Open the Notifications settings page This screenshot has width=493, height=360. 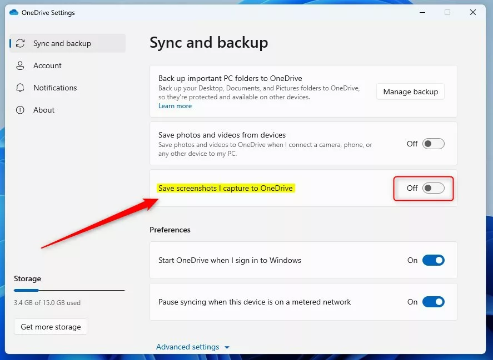click(x=55, y=88)
